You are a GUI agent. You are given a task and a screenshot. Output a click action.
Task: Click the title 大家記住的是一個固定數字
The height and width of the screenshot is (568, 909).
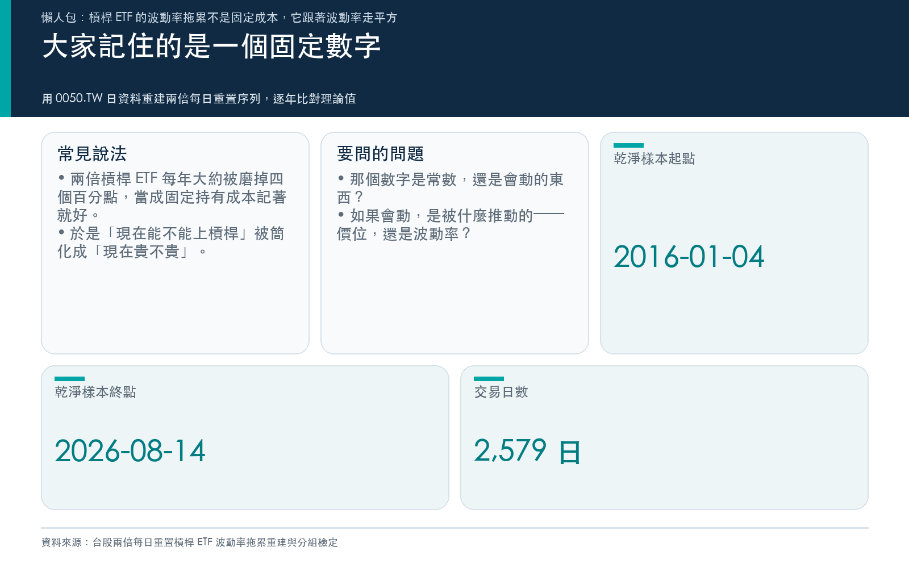tap(211, 46)
